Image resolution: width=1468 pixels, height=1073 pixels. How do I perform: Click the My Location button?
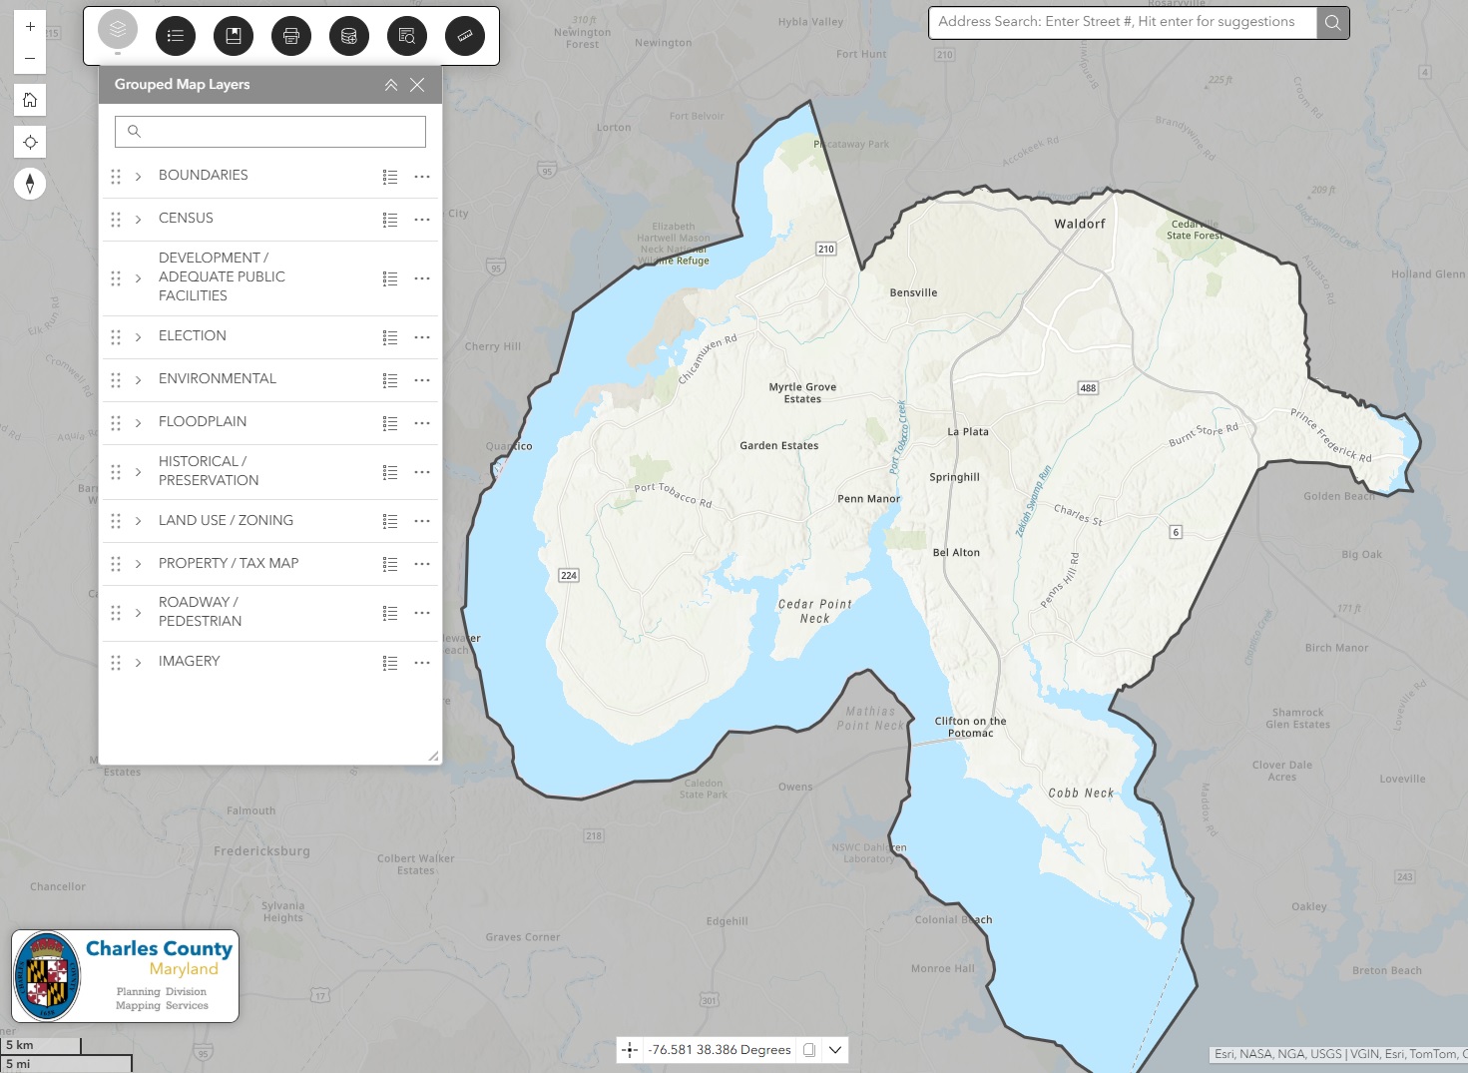click(x=30, y=142)
